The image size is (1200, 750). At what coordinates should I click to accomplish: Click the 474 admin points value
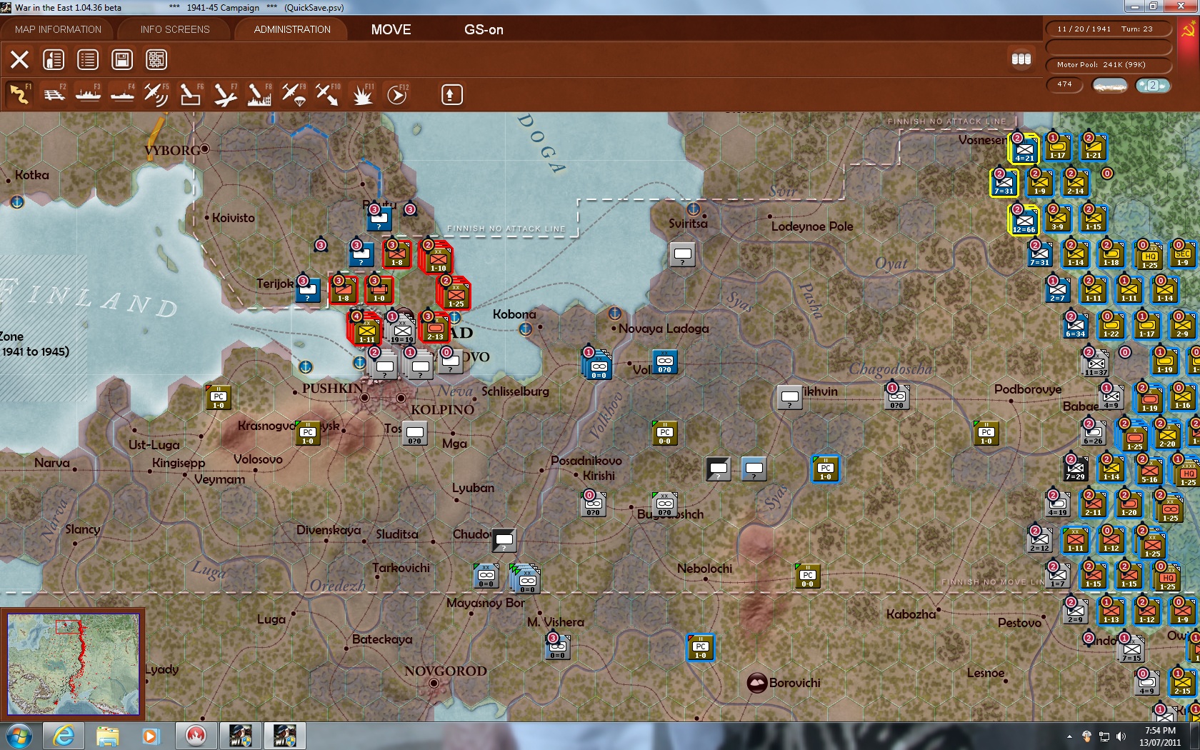pos(1064,84)
